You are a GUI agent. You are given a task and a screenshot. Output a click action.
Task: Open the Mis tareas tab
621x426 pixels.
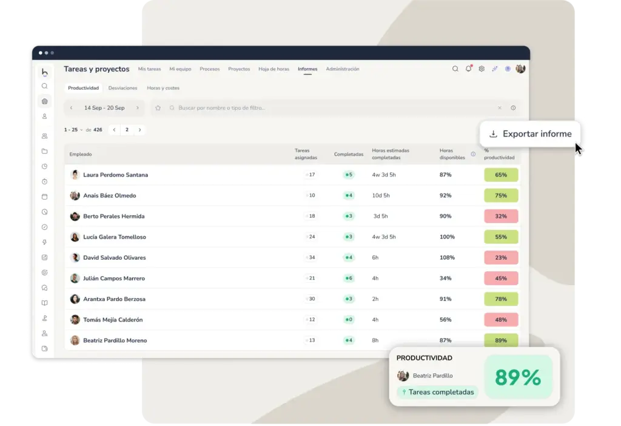(149, 69)
